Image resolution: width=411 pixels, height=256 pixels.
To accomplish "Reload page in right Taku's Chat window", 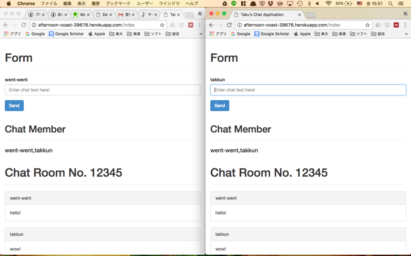I will coord(229,25).
